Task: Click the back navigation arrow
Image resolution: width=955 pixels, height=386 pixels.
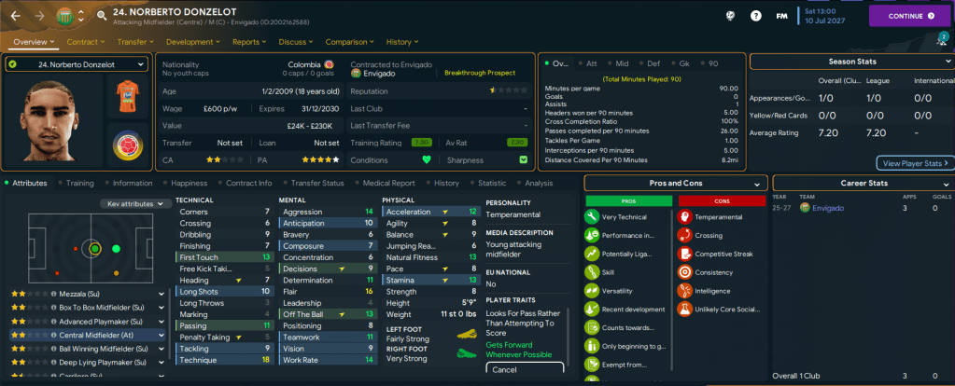Action: click(x=15, y=16)
